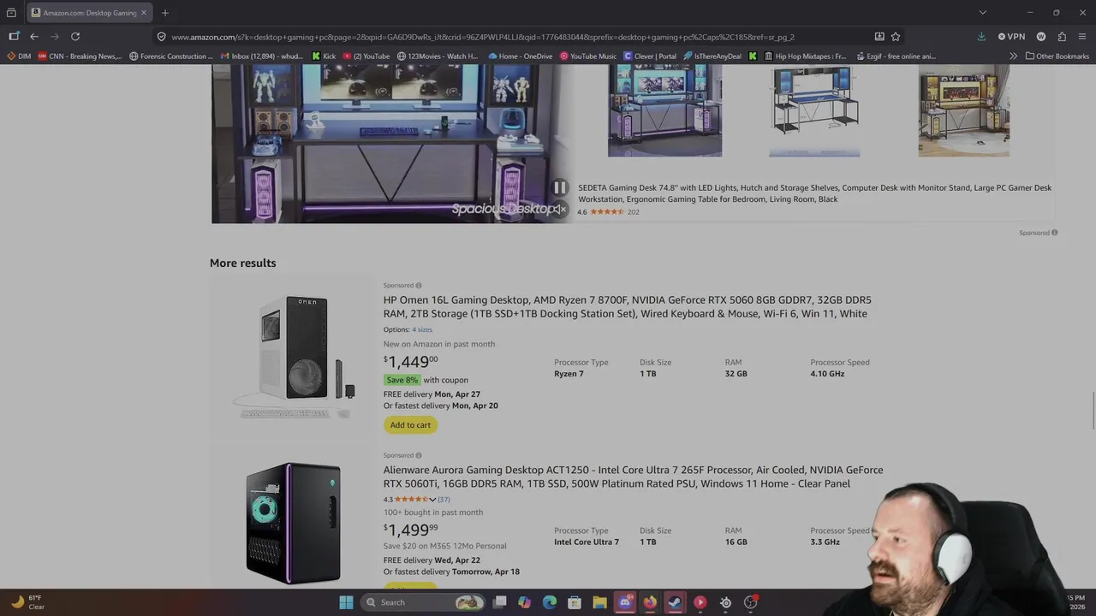Screen dimensions: 1096x616
Task: Pause the sponsored desk video
Action: pyautogui.click(x=559, y=187)
